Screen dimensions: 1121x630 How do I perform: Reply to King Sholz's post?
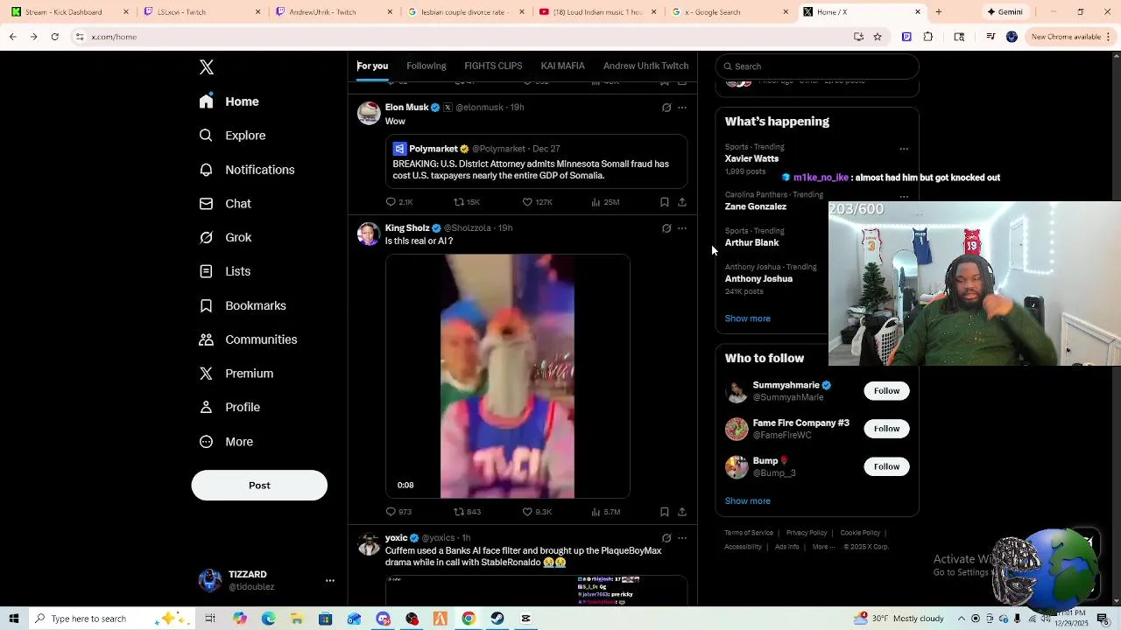[x=398, y=512]
